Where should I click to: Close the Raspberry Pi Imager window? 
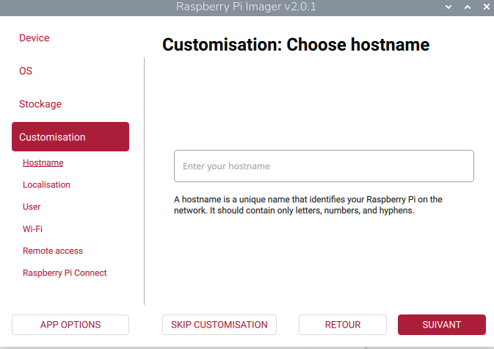click(484, 7)
